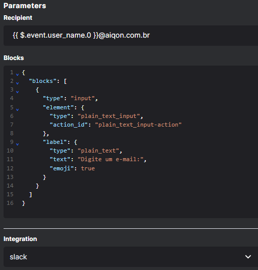Screen dimensions: 258x270
Task: Click the "action_id" key on line 7
Action: coord(69,125)
